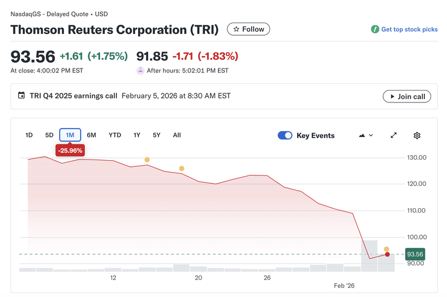Click the key event dot left of day 20
The width and height of the screenshot is (447, 297).
coord(182,169)
